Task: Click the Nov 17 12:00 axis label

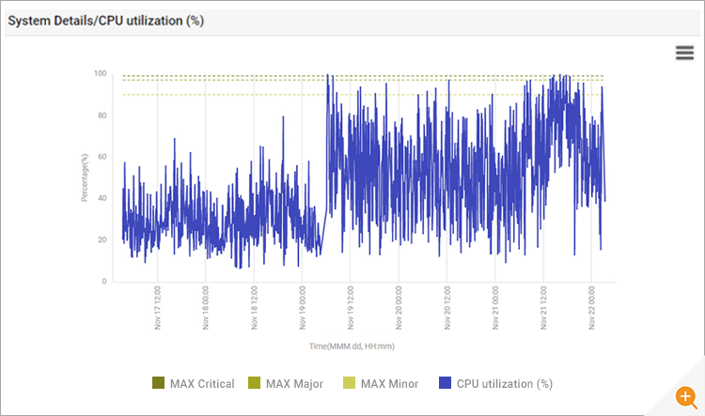Action: pyautogui.click(x=157, y=308)
